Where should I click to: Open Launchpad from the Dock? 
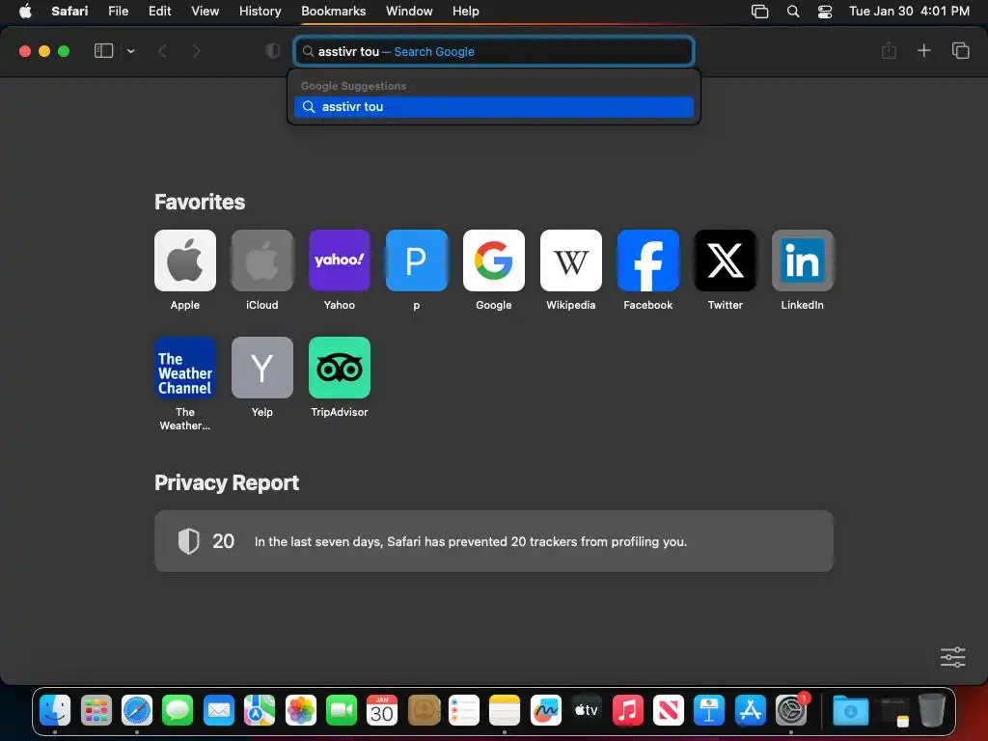pyautogui.click(x=96, y=711)
